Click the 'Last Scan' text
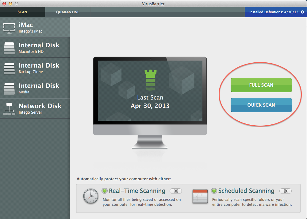The width and height of the screenshot is (307, 219). pyautogui.click(x=150, y=97)
